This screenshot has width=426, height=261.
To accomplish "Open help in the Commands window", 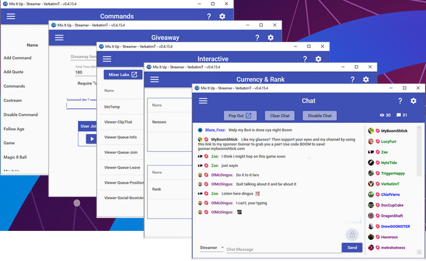I will pyautogui.click(x=209, y=16).
